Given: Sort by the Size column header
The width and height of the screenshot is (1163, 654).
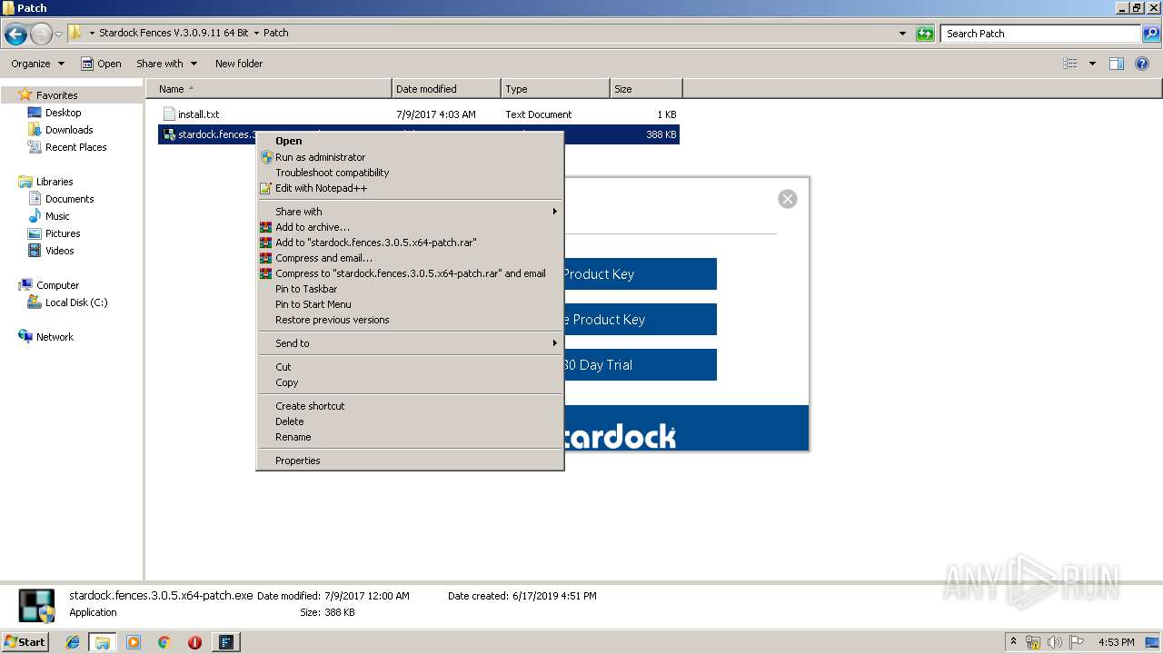Looking at the screenshot, I should click(646, 89).
